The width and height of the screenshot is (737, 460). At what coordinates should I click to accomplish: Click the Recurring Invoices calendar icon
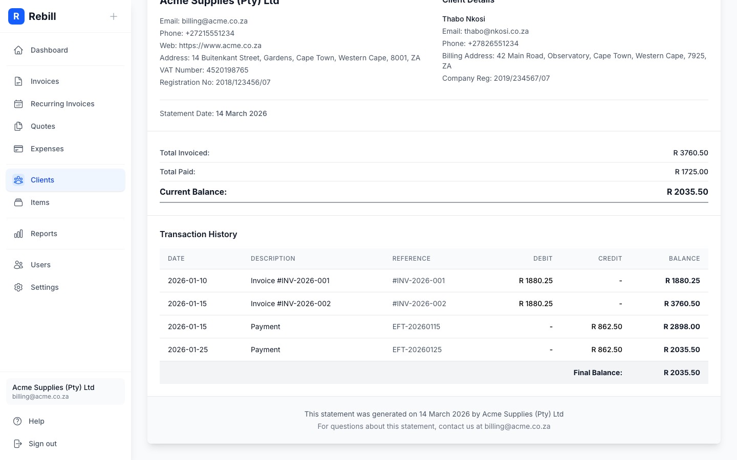point(18,104)
